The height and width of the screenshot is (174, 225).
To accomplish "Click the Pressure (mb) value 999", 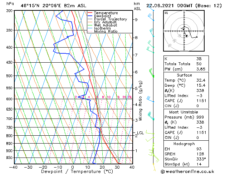I will pyautogui.click(x=200, y=117).
